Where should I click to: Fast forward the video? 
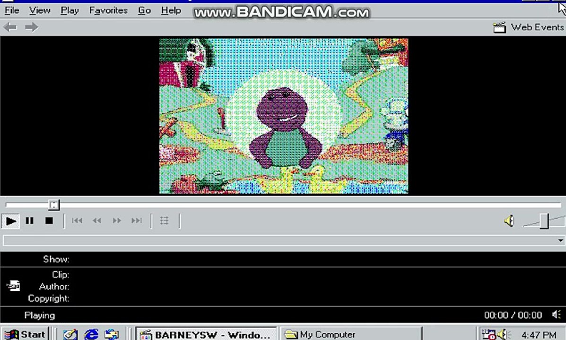[x=117, y=221]
